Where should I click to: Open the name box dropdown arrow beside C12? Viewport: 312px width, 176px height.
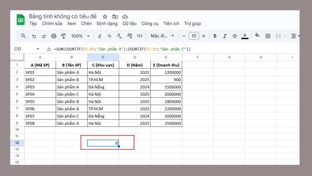(38, 49)
